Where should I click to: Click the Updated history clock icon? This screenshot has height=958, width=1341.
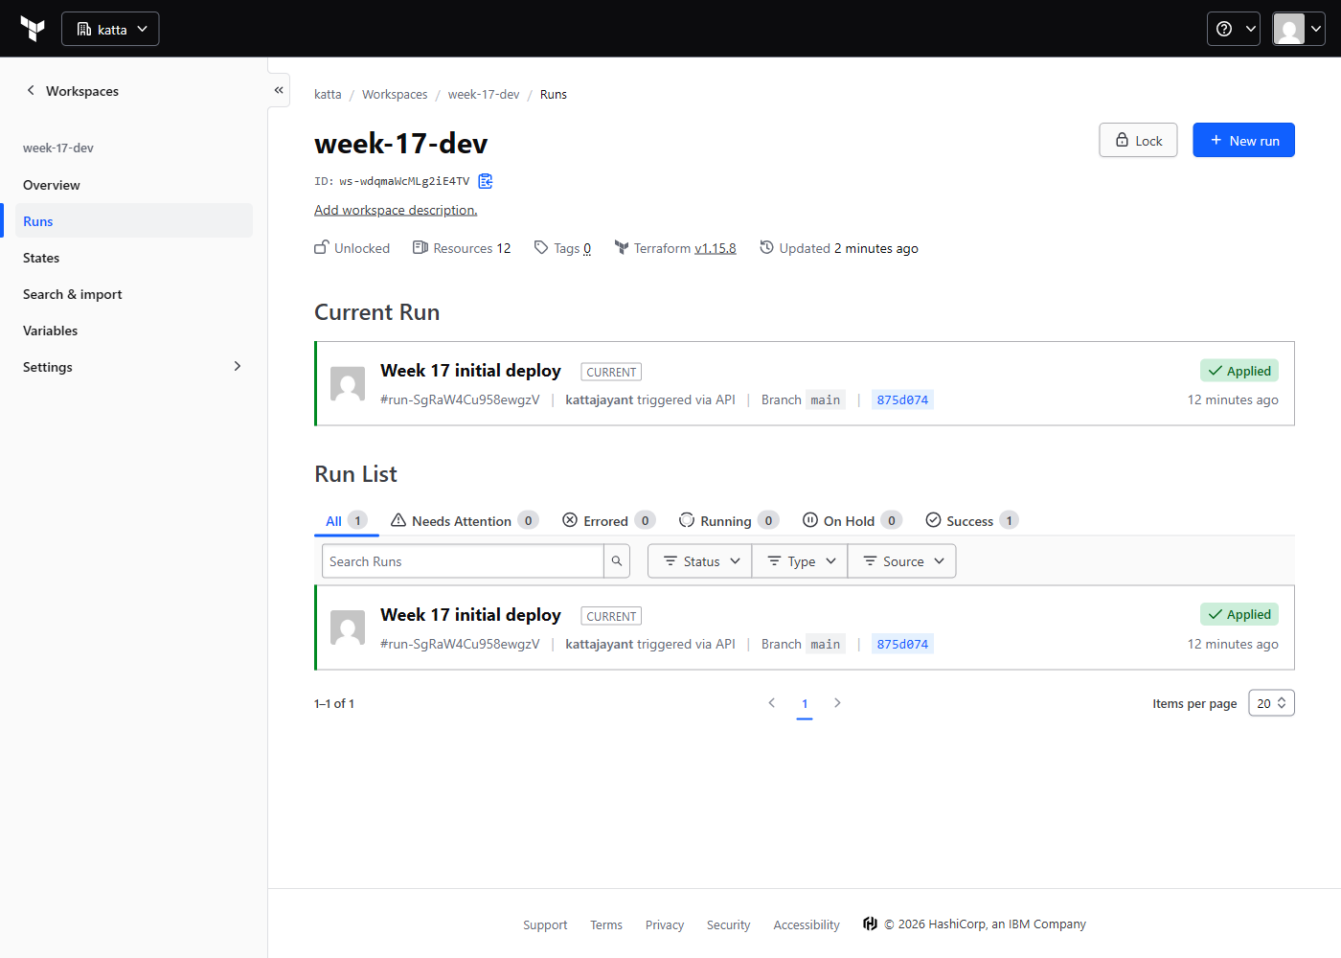[766, 247]
